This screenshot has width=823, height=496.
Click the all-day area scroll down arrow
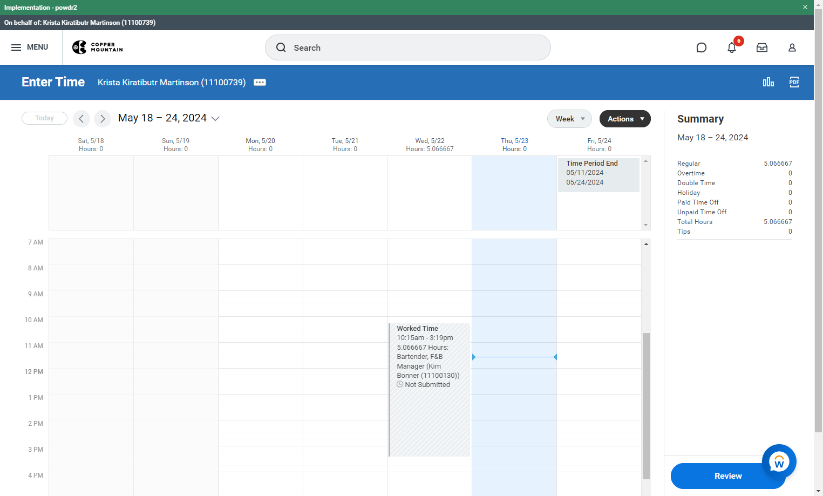click(645, 225)
